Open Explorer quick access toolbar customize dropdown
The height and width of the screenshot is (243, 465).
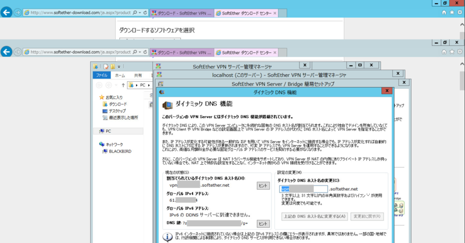coord(119,67)
